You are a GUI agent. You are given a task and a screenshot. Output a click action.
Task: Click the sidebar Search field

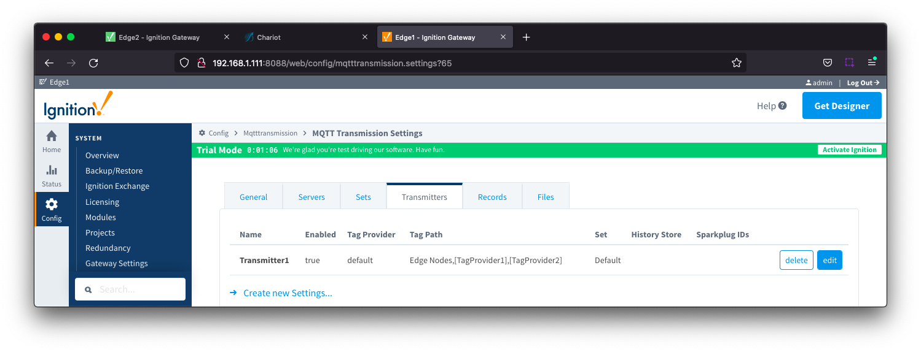pyautogui.click(x=130, y=289)
